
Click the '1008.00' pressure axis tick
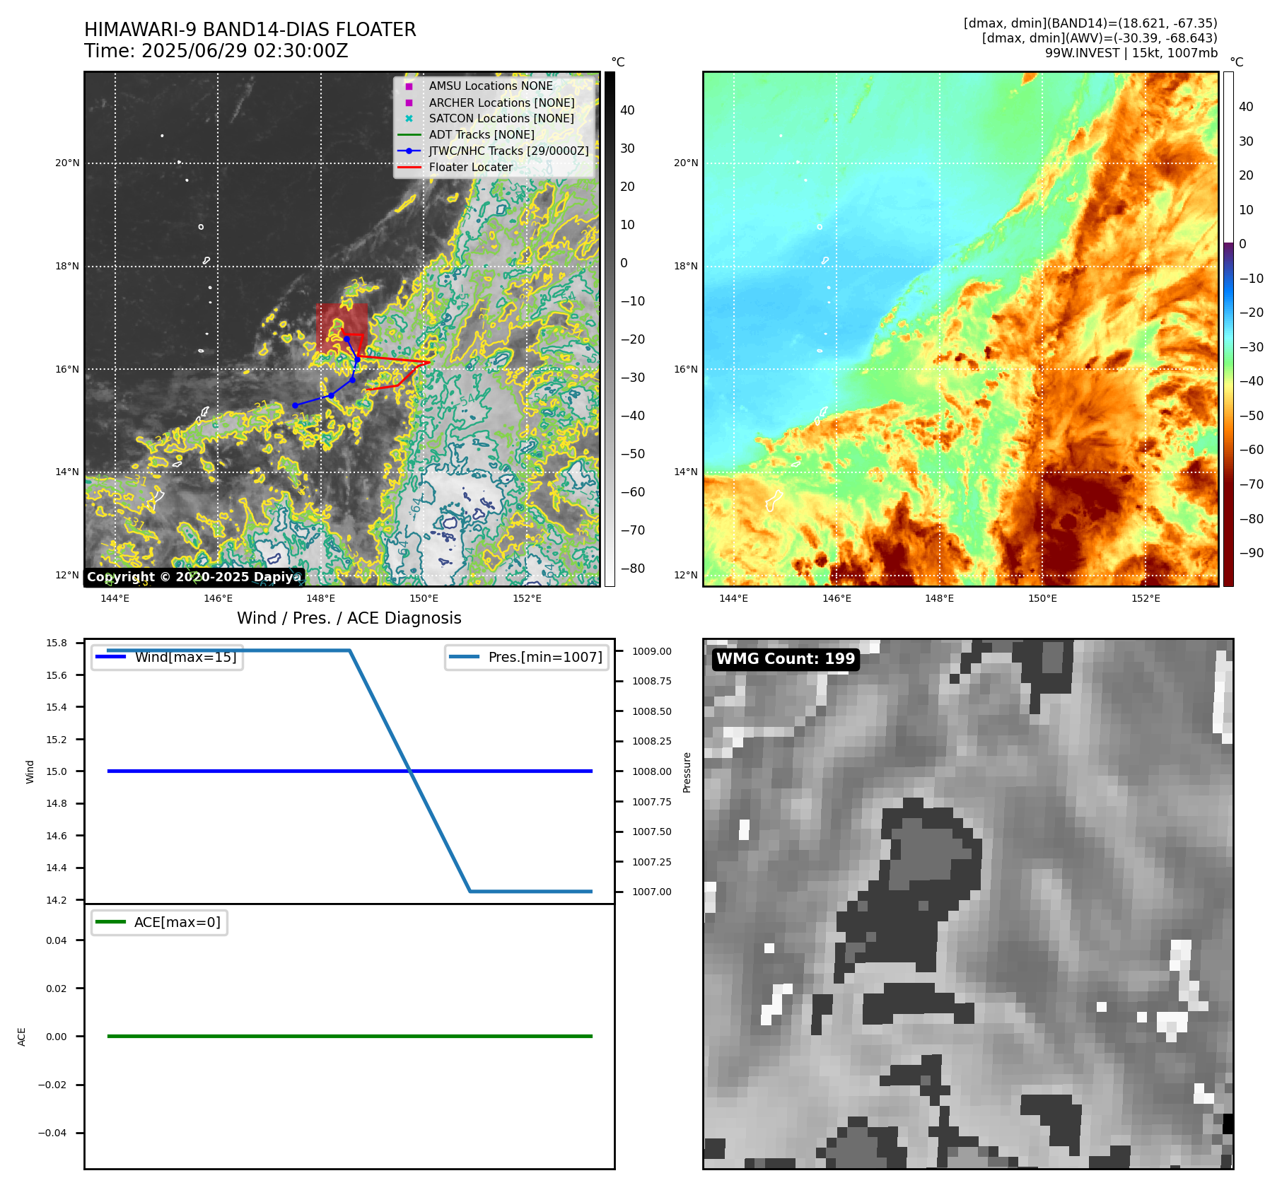coord(652,771)
